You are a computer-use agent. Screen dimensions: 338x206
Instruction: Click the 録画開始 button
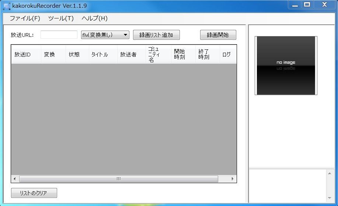click(x=218, y=35)
